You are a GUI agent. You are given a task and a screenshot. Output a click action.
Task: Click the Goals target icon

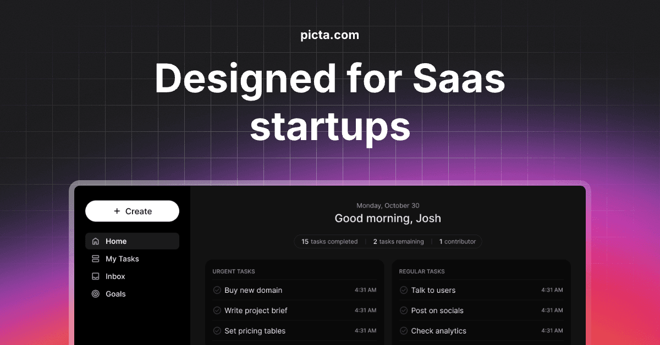[x=96, y=294]
